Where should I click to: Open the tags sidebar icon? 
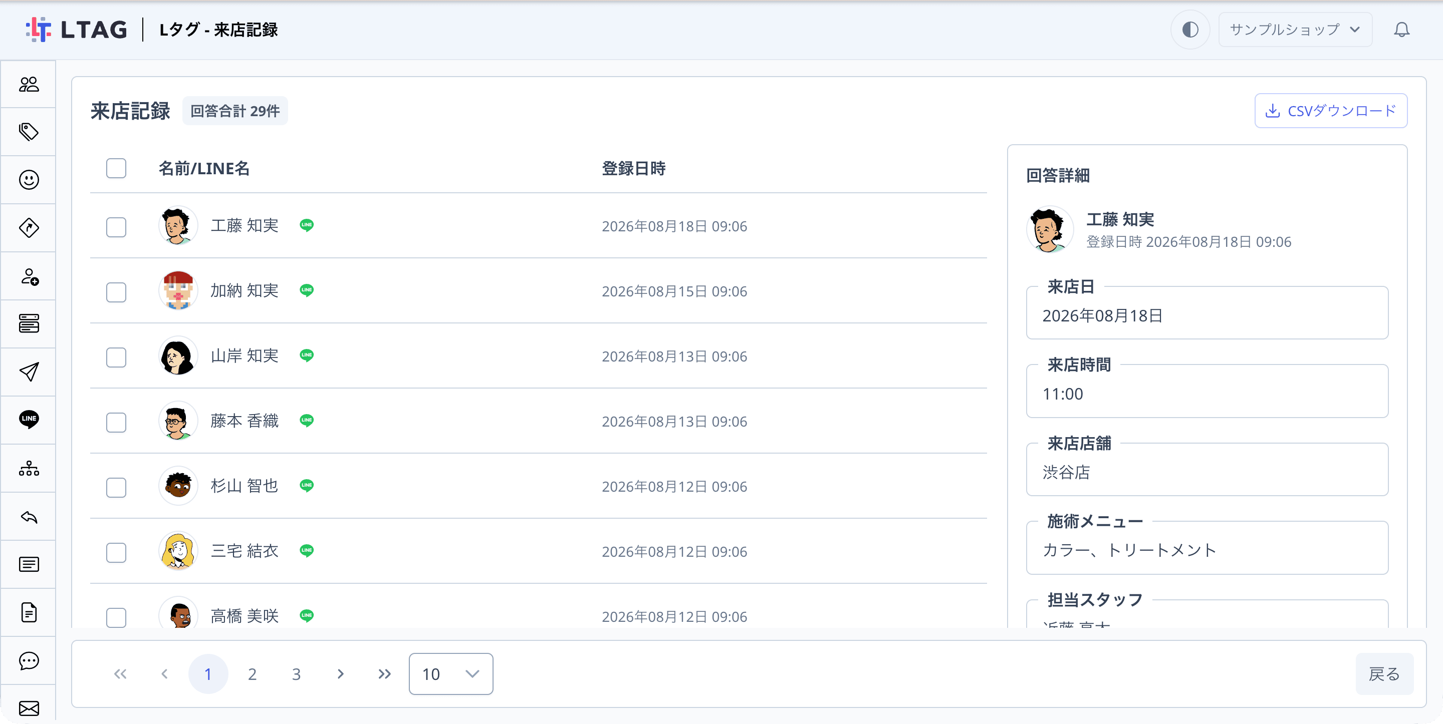29,132
